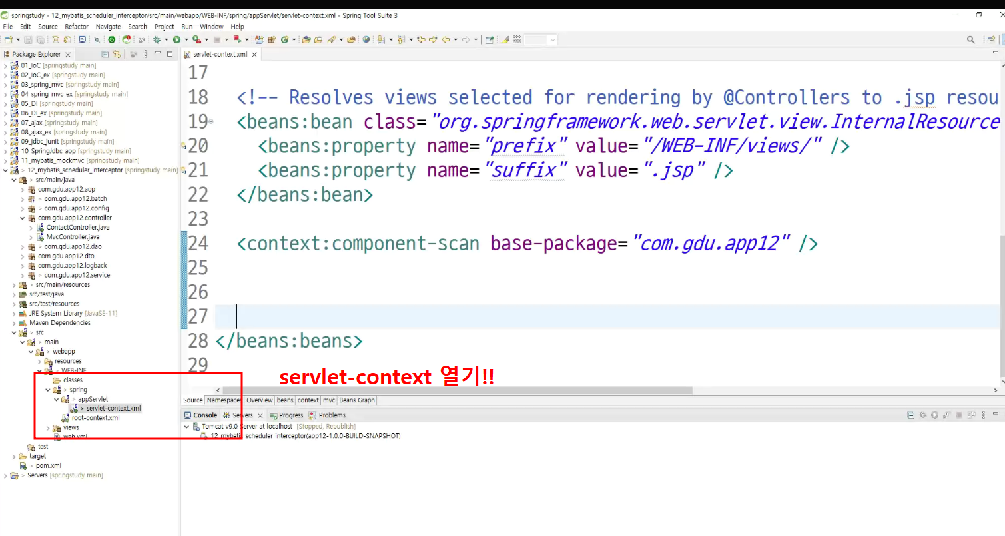The image size is (1005, 536).
Task: Click the highlighter marker toolbar icon
Action: coord(505,40)
